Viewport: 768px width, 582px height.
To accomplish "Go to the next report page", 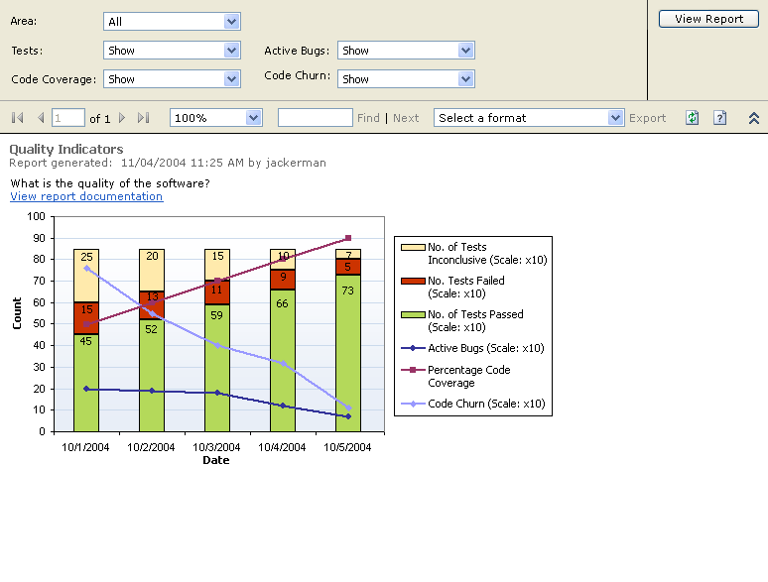I will [122, 118].
